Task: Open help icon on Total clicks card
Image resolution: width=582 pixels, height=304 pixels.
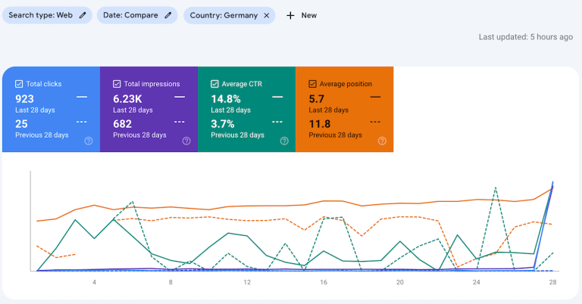Action: [89, 141]
